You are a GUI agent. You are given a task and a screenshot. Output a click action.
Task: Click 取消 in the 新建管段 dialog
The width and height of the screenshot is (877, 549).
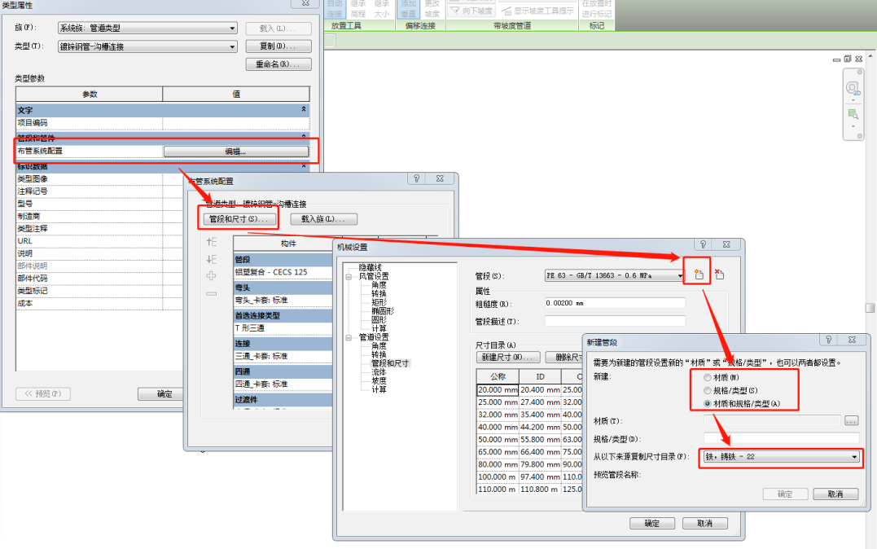click(x=835, y=494)
